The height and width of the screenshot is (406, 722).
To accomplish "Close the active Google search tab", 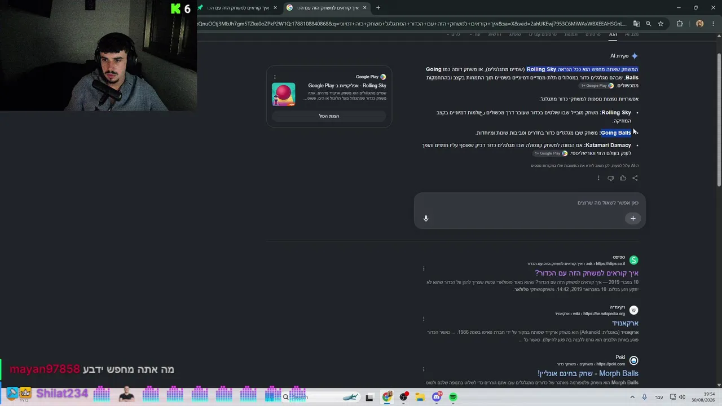I will click(x=364, y=8).
